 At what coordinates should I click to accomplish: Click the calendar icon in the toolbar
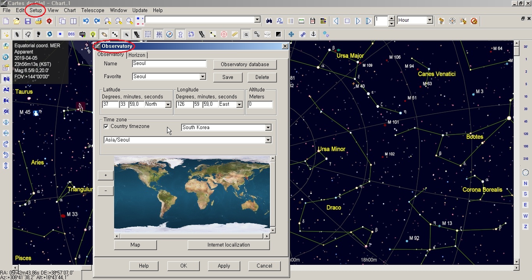pos(312,21)
